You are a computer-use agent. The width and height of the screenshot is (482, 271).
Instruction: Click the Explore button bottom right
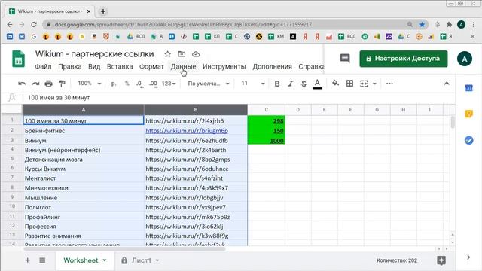(441, 260)
